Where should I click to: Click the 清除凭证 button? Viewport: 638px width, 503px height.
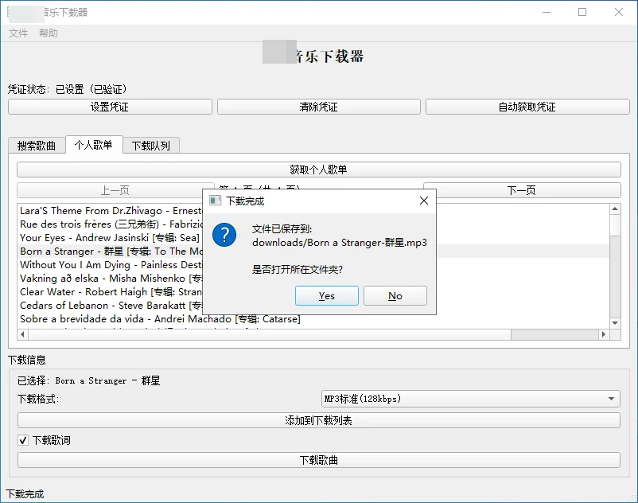coord(318,107)
